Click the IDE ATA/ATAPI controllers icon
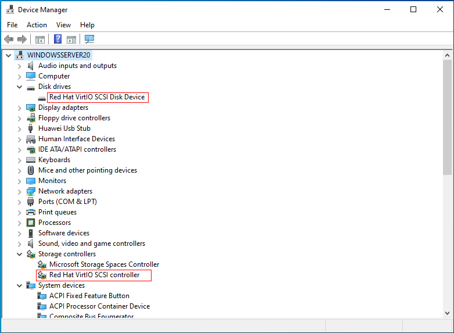 tap(31, 149)
